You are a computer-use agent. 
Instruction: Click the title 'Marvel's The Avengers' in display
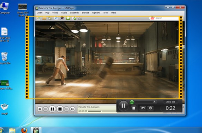click(89, 107)
